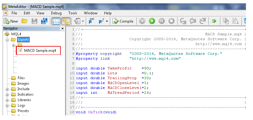Screen dimensions: 253x120
Task: Save all files with blue floppies icon
Action: [x=44, y=21]
